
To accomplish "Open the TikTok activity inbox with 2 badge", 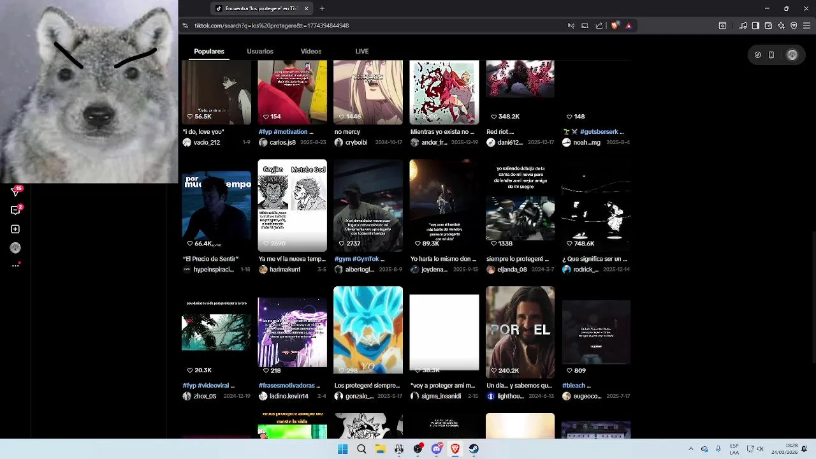I will point(15,210).
